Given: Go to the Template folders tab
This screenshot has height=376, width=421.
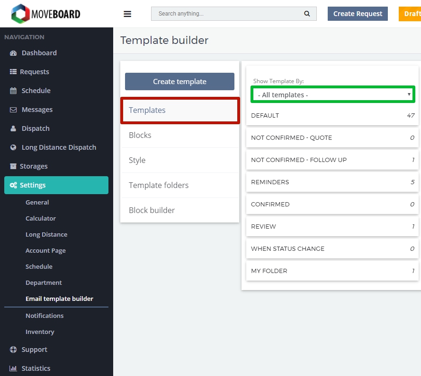Looking at the screenshot, I should point(180,185).
